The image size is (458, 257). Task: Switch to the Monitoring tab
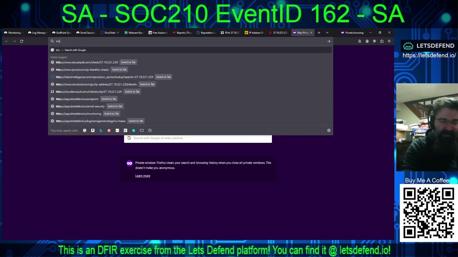tap(14, 32)
